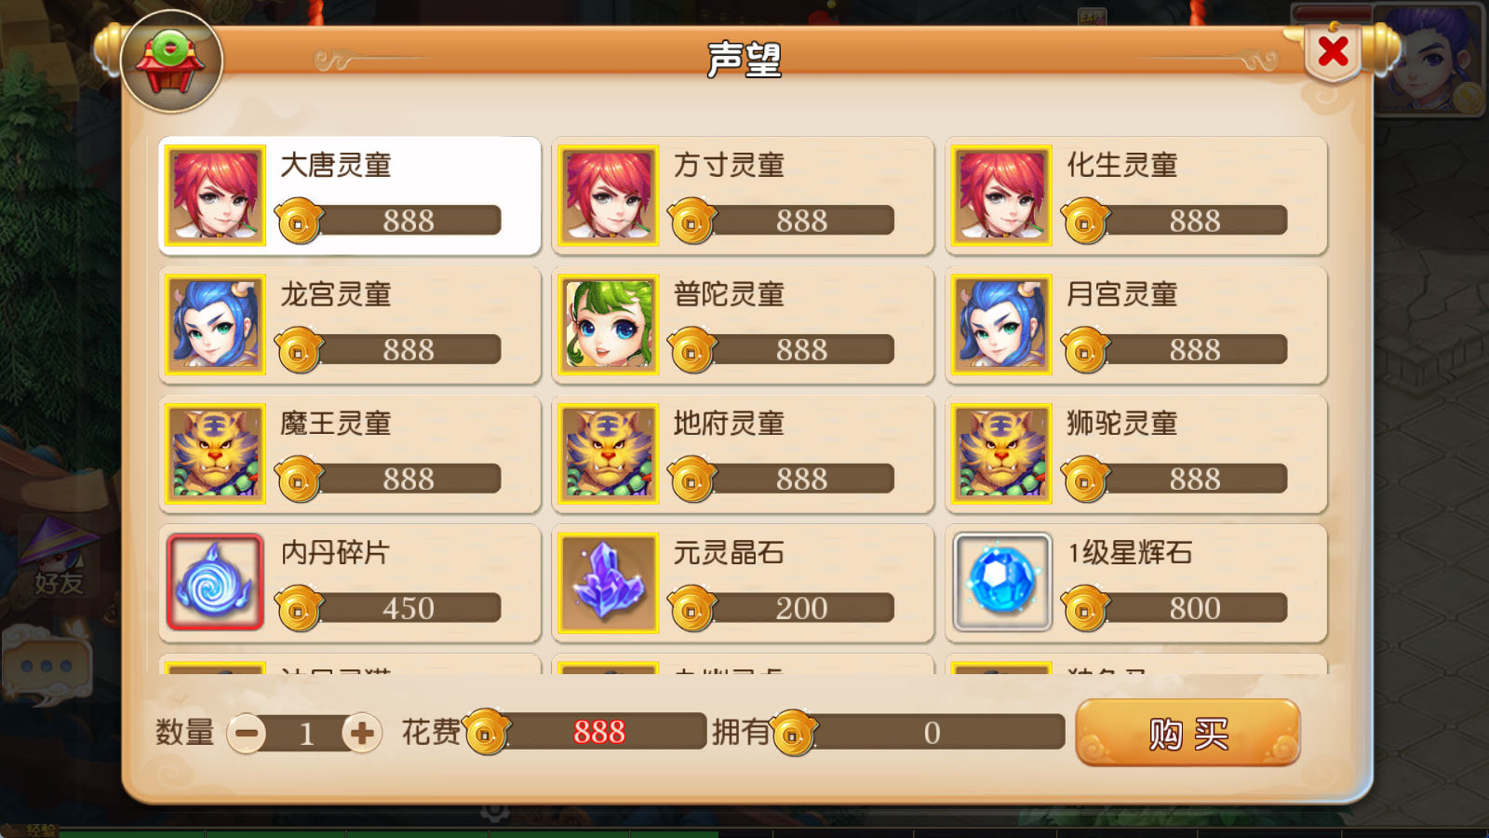Select the 普陀灵童 green-haired portrait
1489x838 pixels.
click(609, 325)
